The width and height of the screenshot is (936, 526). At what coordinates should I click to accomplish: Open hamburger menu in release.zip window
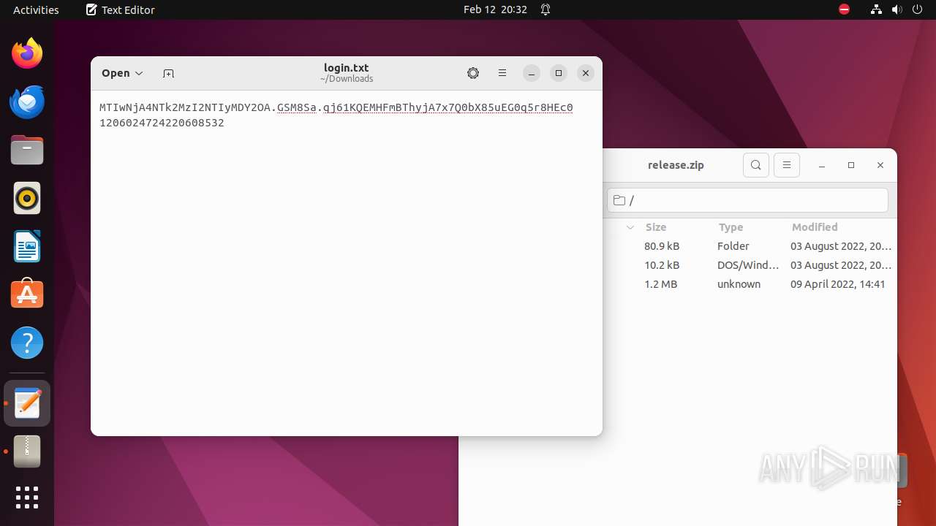(787, 165)
